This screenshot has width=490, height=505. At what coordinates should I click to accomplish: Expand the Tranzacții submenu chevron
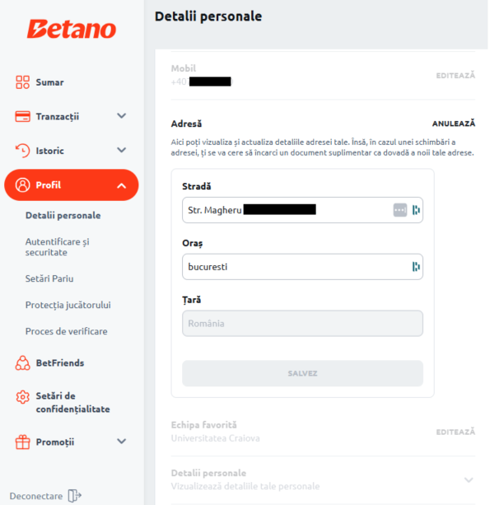(x=121, y=115)
